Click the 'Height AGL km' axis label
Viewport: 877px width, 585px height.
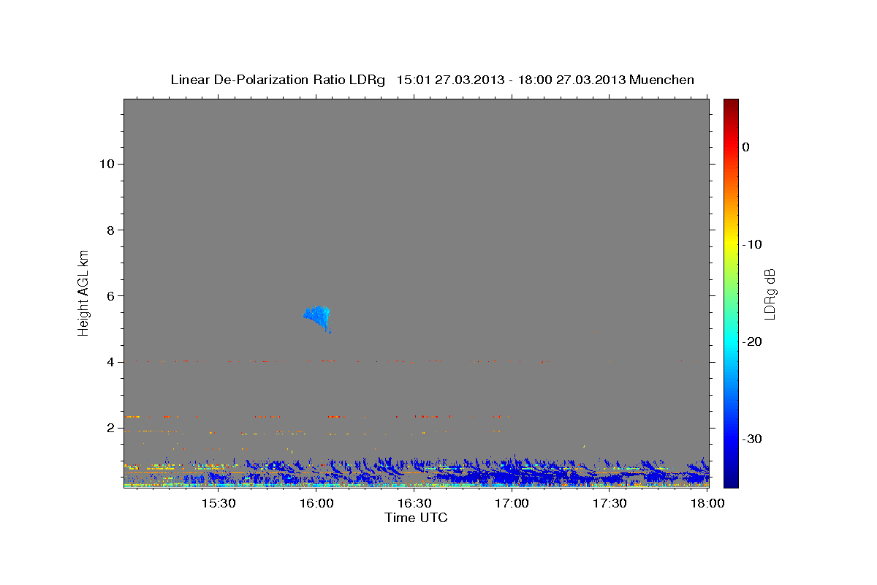point(84,292)
